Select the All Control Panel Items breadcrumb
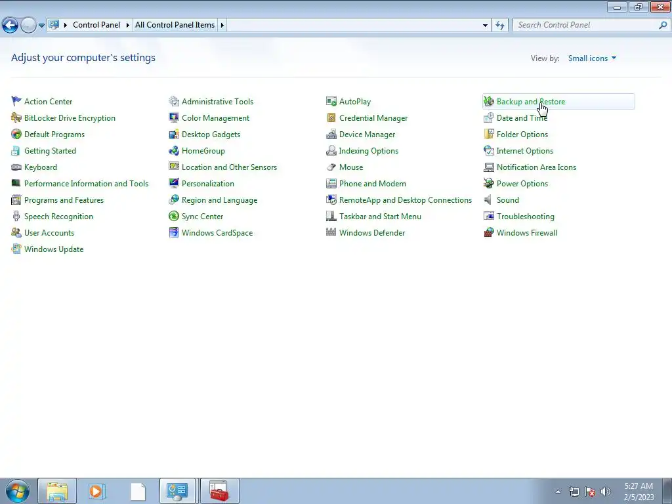 click(x=175, y=26)
